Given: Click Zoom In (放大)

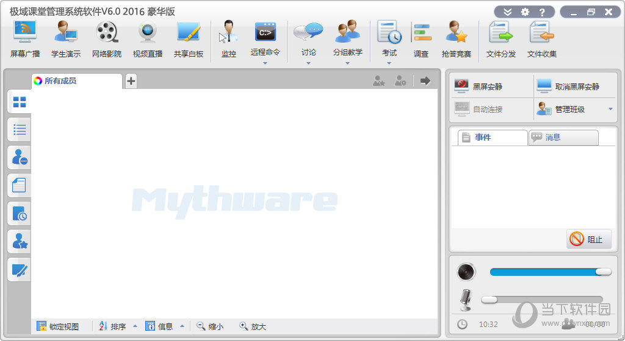Looking at the screenshot, I should pos(253,326).
